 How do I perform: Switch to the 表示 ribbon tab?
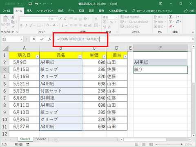coord(91,11)
